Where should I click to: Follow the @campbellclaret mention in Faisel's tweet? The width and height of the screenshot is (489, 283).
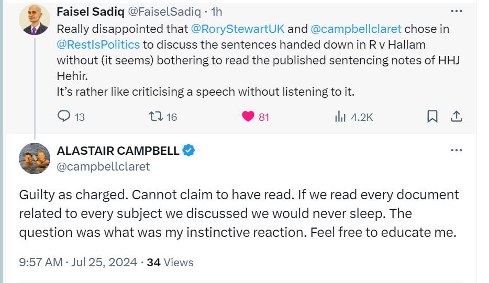pos(356,29)
